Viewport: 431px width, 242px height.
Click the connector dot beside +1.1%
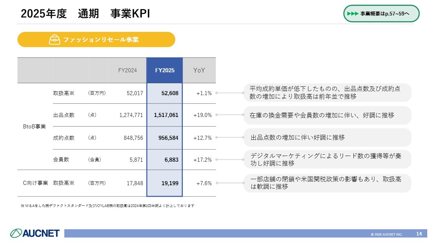pyautogui.click(x=217, y=93)
